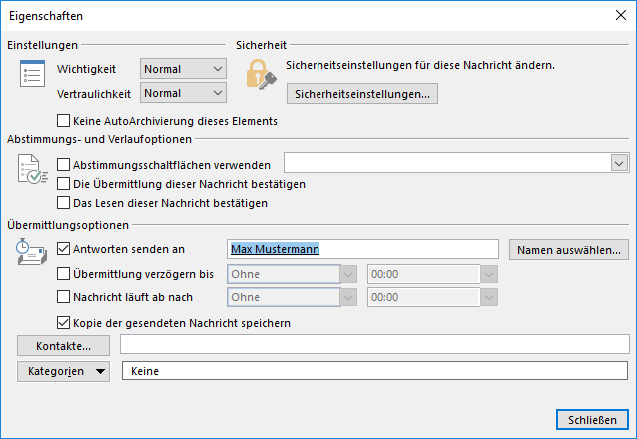Enable Keine AutoArchivierung dieses Elements checkbox
Viewport: 637px width, 439px height.
pyautogui.click(x=65, y=121)
